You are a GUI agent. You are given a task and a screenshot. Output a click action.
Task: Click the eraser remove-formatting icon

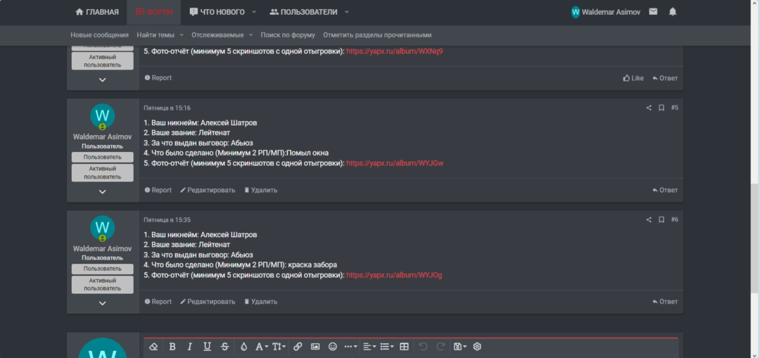point(153,346)
